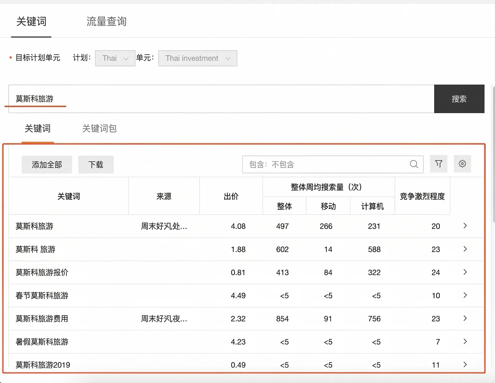The width and height of the screenshot is (495, 383).
Task: Click the 竞争激烈程度 column header
Action: 422,196
